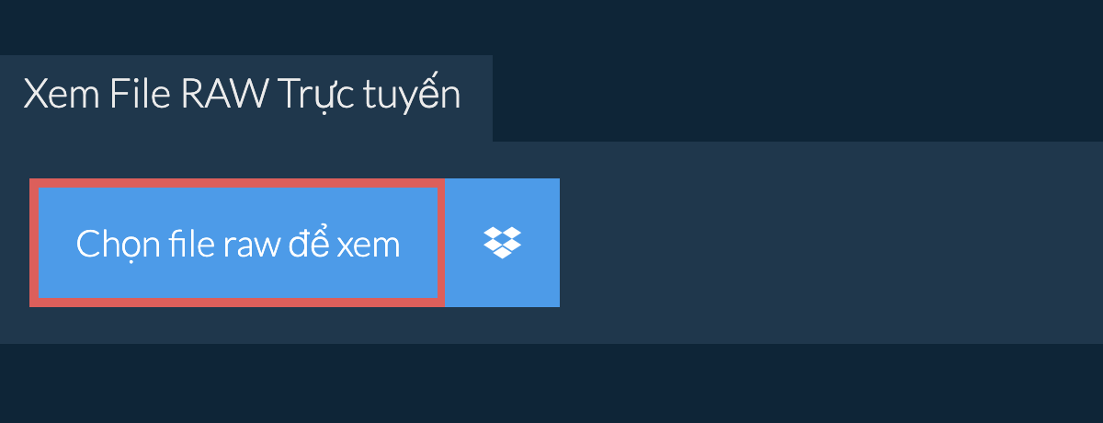Click the empty panel area beside Dropbox button

pos(831,243)
